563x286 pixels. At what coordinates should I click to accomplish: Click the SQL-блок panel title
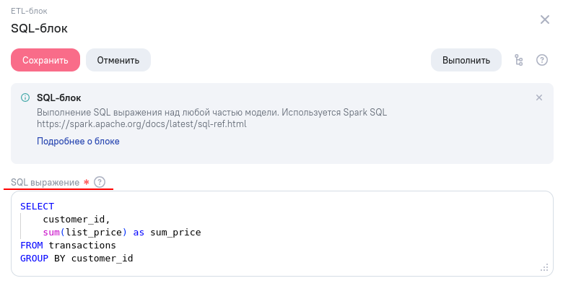click(39, 28)
